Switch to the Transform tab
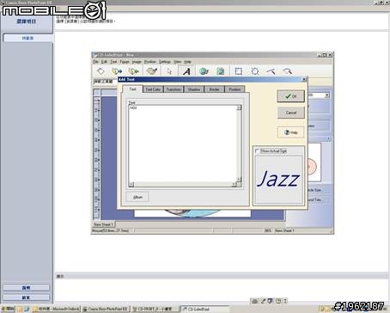The image size is (390, 313). point(174,89)
